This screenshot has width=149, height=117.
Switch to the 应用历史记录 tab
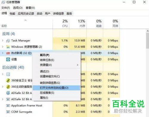click(x=26, y=14)
